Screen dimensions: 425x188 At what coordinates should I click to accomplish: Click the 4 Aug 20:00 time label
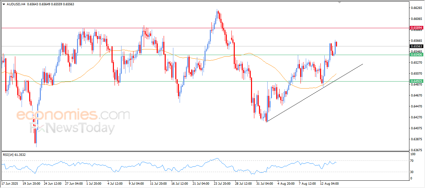[x=286, y=183]
